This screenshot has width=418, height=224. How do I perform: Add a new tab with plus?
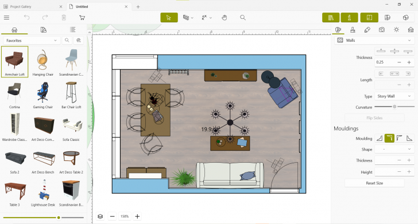coord(138,7)
